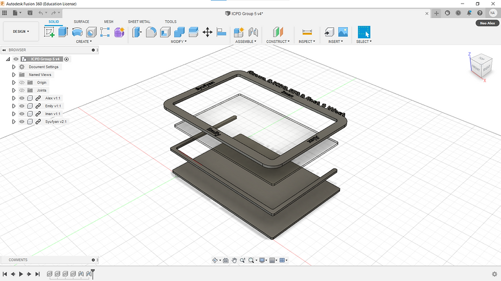The width and height of the screenshot is (501, 281).
Task: Open the NA user account button
Action: point(492,13)
